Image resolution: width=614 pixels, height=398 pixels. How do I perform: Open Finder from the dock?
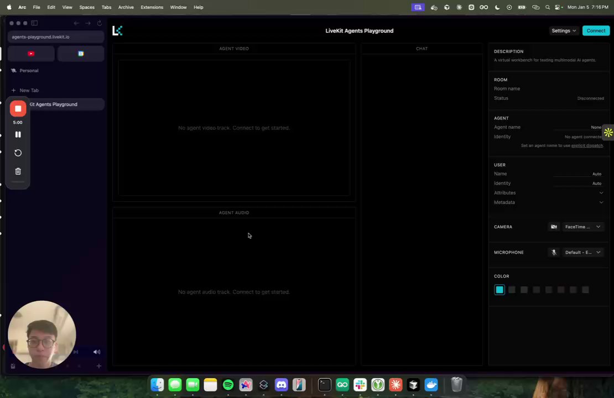pyautogui.click(x=157, y=385)
